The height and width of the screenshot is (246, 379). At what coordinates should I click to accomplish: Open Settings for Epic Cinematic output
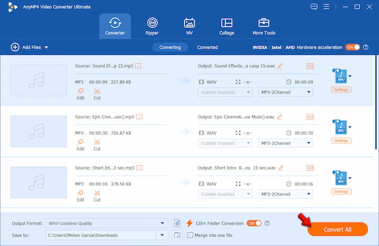[x=341, y=140]
